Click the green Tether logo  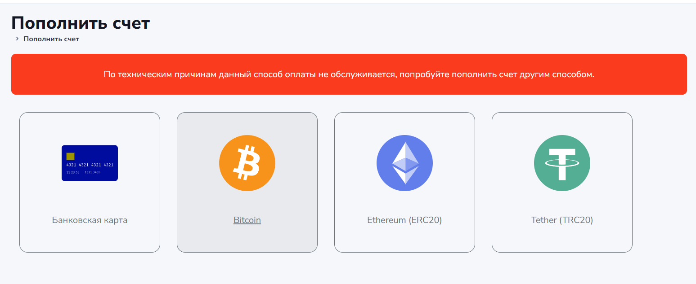562,163
